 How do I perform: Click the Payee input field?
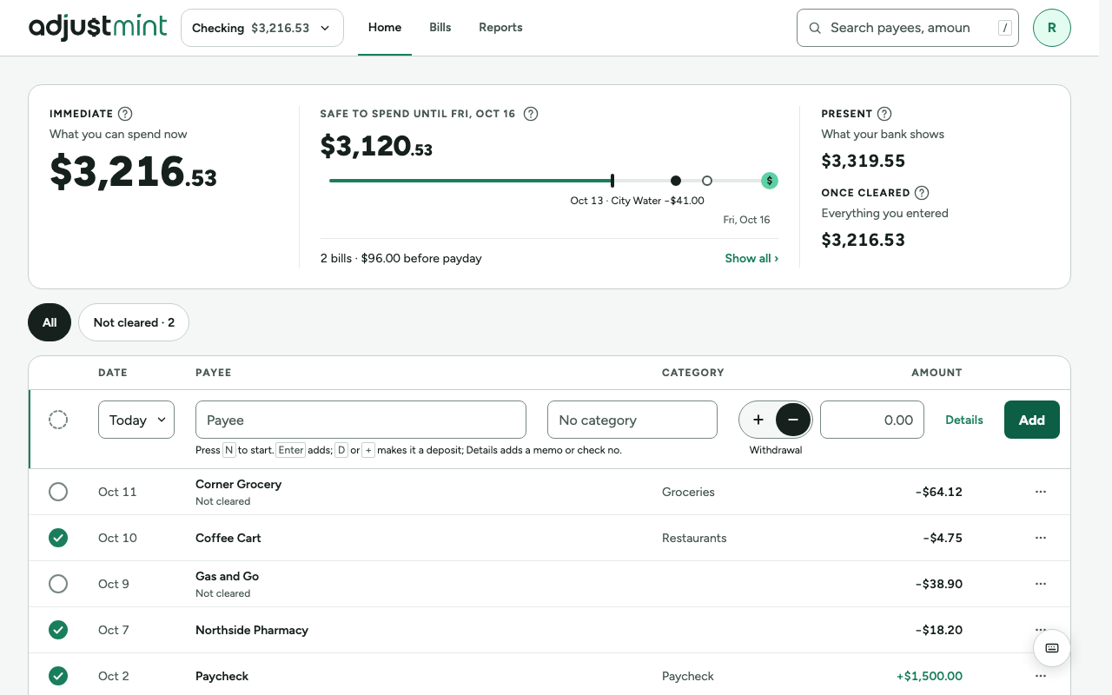[x=361, y=420]
